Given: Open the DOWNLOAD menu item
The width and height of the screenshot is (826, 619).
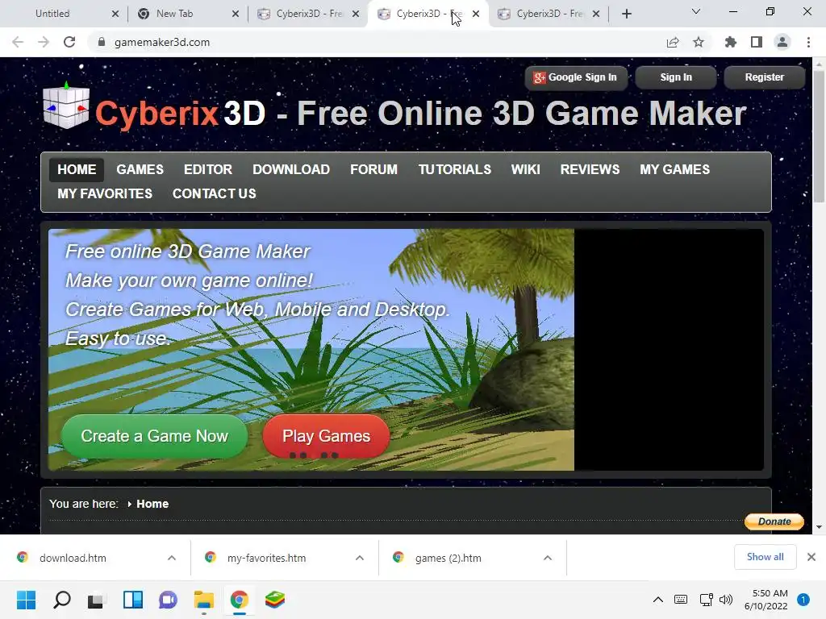Looking at the screenshot, I should (x=290, y=169).
